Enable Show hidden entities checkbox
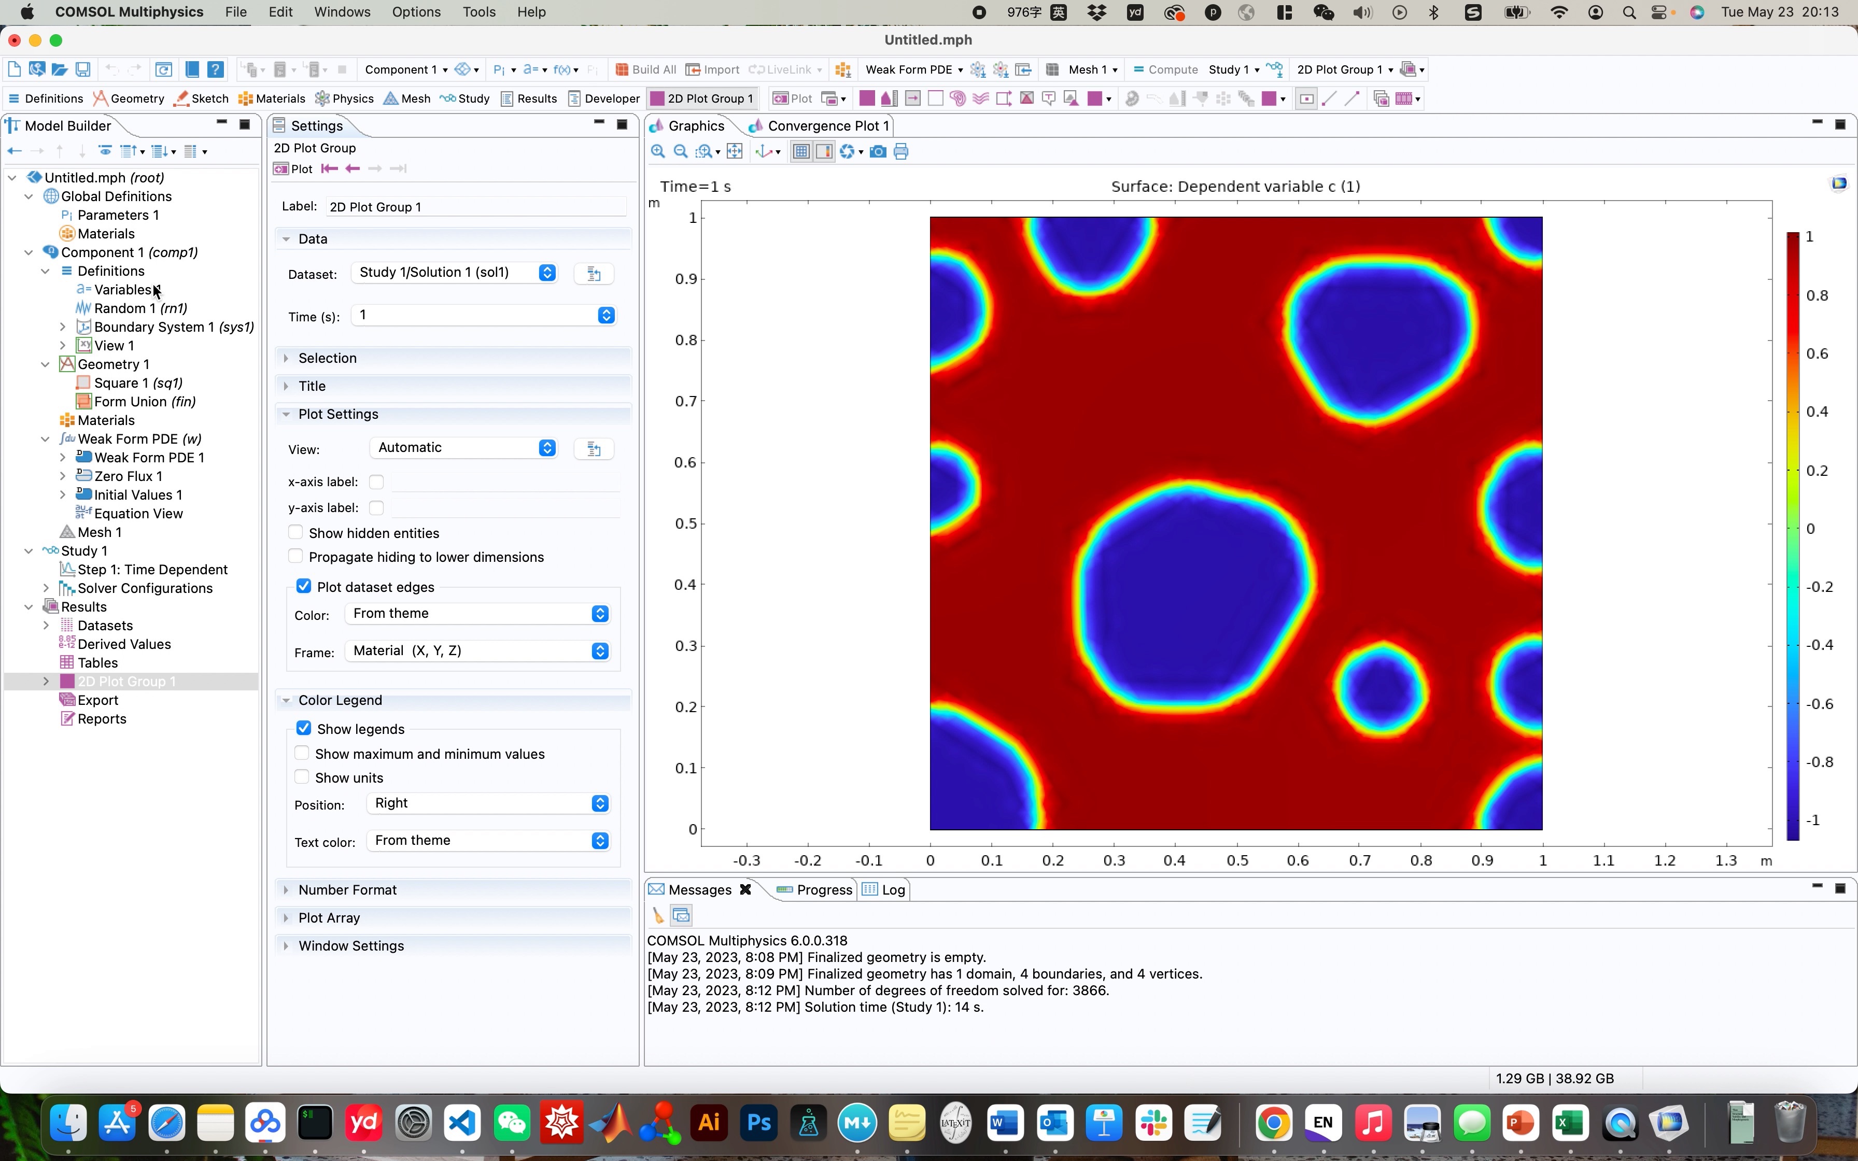The height and width of the screenshot is (1161, 1858). click(x=295, y=533)
